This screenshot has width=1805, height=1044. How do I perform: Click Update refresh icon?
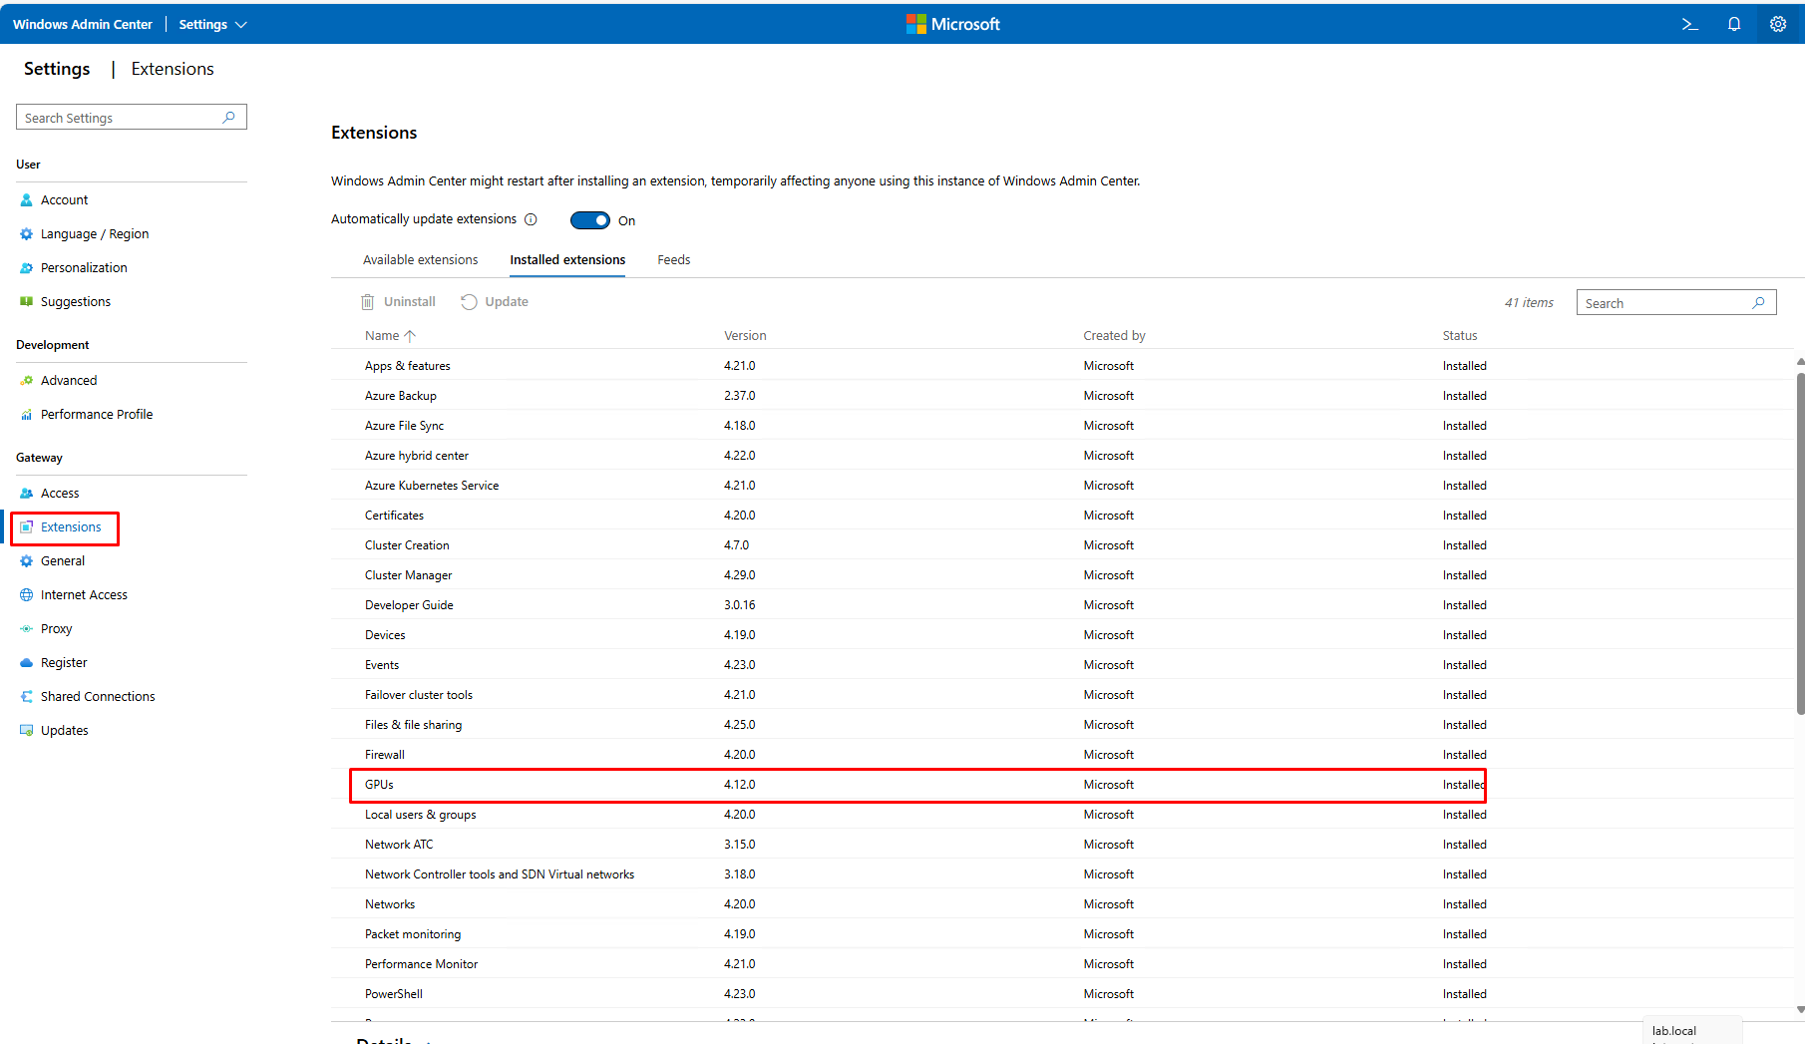(469, 302)
